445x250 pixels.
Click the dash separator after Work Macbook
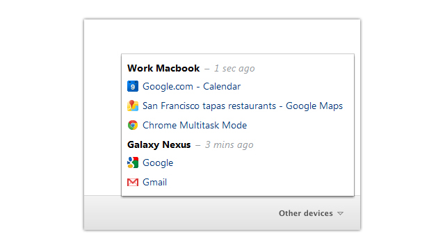207,69
